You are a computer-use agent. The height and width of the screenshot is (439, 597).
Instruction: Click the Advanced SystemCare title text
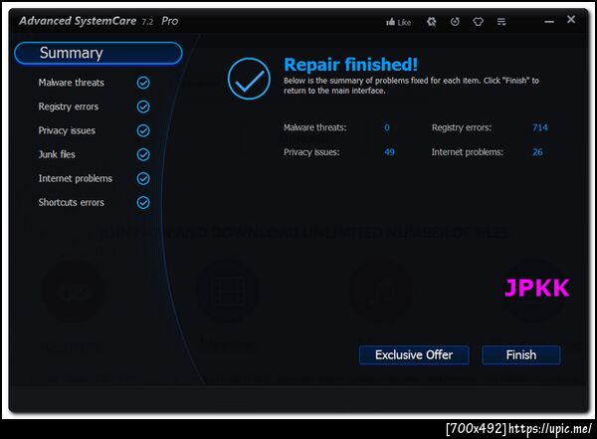78,21
